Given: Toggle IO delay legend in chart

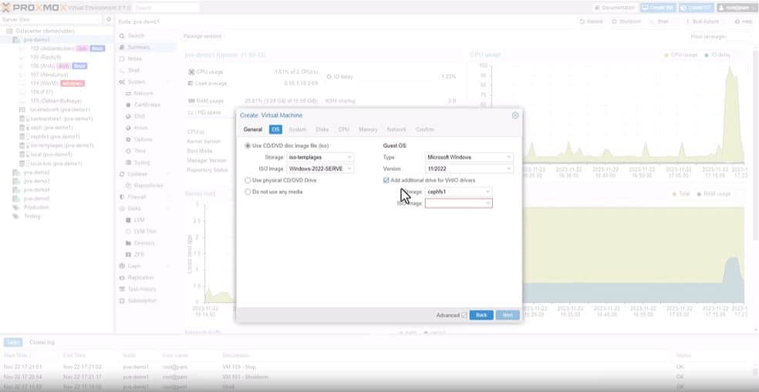Looking at the screenshot, I should pyautogui.click(x=717, y=55).
